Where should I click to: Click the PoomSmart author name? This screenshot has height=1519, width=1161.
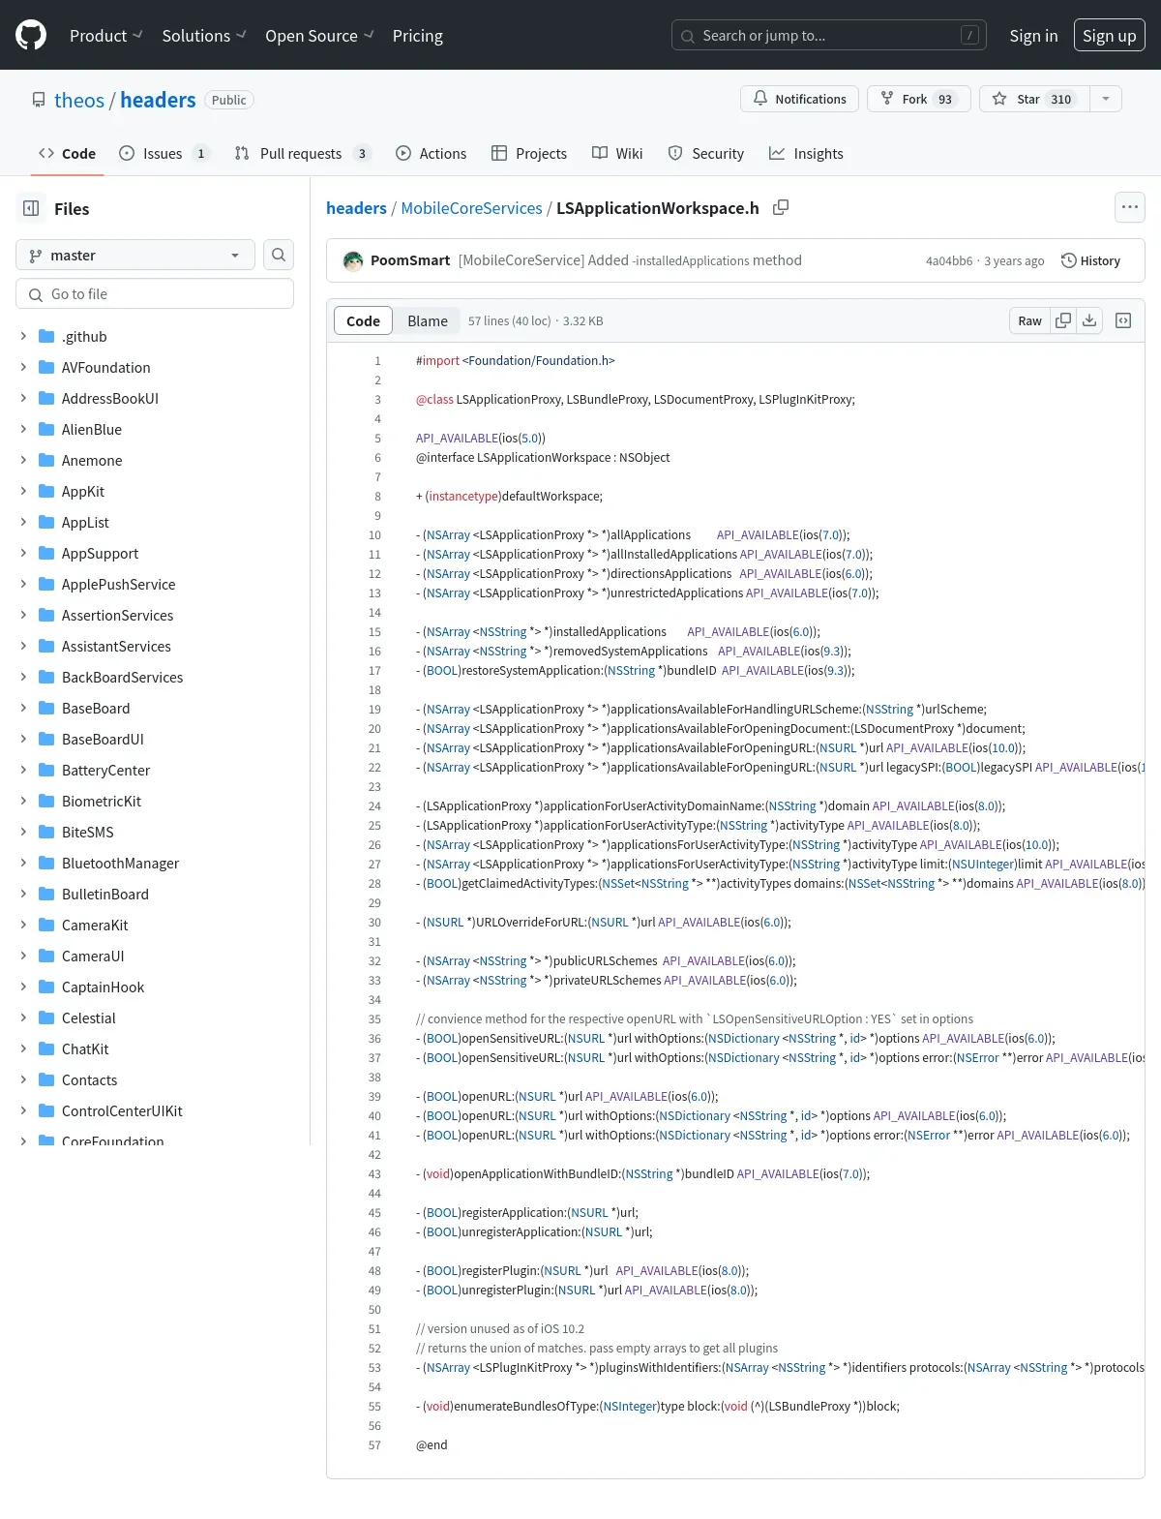click(x=410, y=260)
